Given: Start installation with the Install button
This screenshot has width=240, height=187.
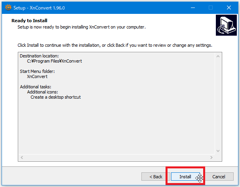Looking at the screenshot, I should [x=185, y=177].
